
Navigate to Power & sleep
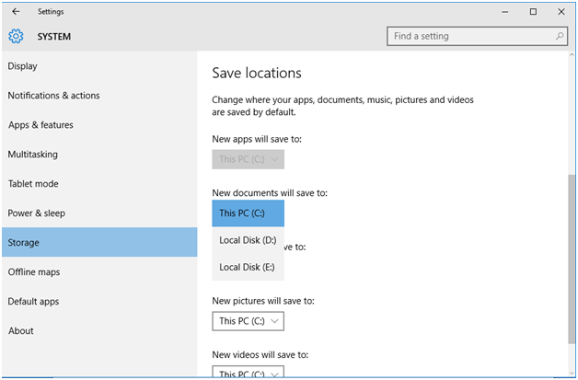(x=38, y=213)
